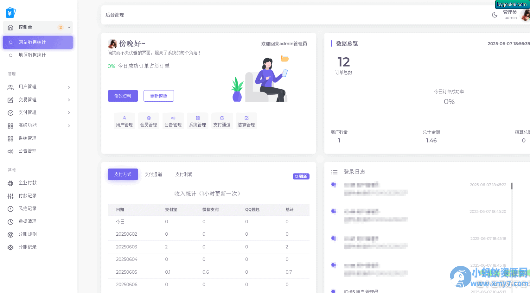Click the 今日订单成功率 0% value
The width and height of the screenshot is (530, 293).
pos(449,102)
